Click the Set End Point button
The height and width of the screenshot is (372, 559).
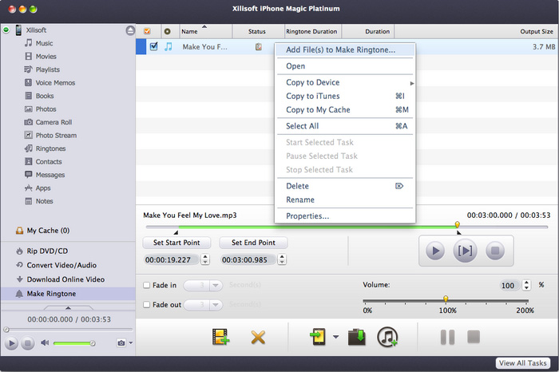pyautogui.click(x=253, y=243)
